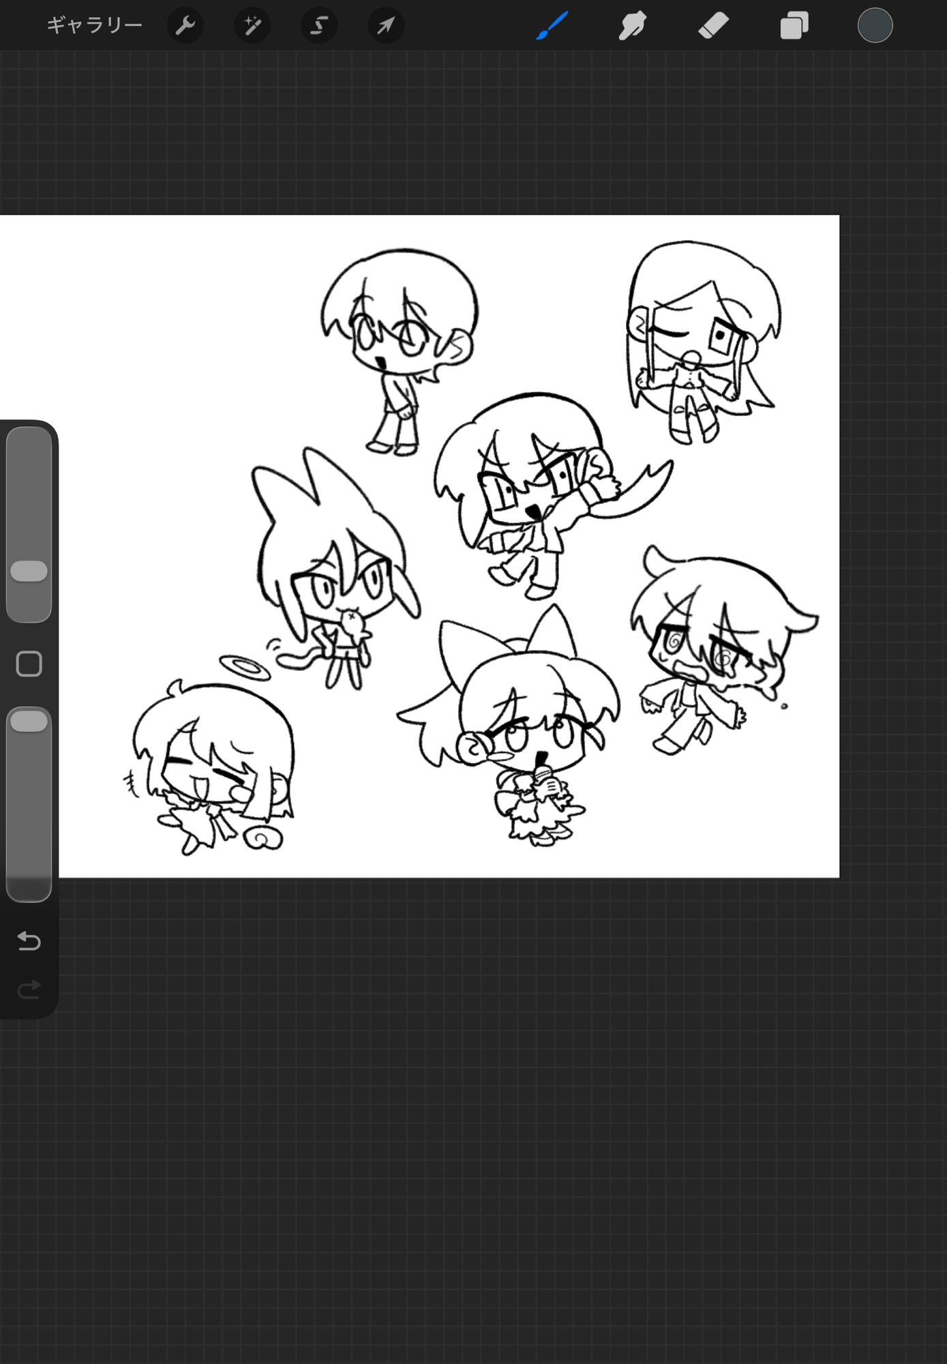Screen dimensions: 947x1364
Task: Undo the last stroke
Action: pos(29,941)
